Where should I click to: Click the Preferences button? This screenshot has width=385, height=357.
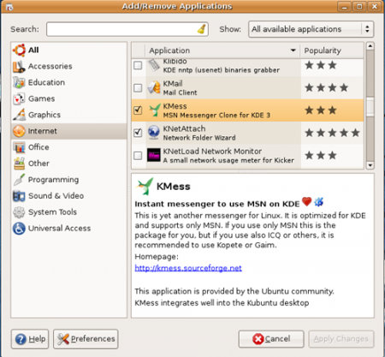(x=86, y=339)
